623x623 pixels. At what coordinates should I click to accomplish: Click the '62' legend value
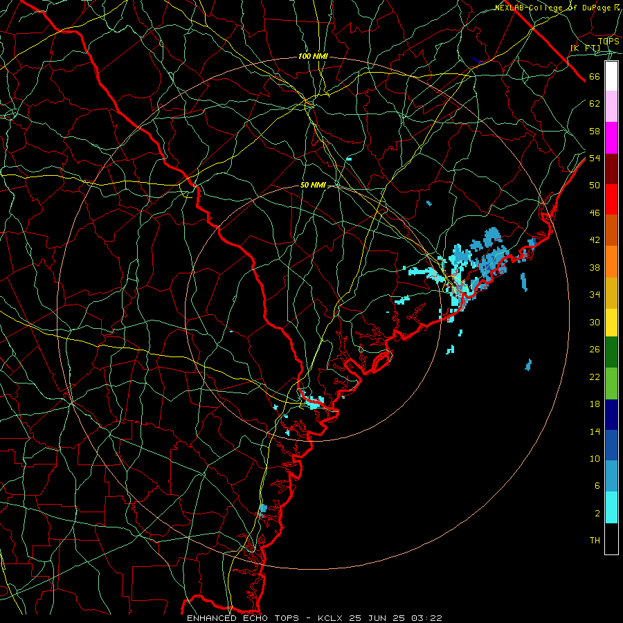pos(595,104)
